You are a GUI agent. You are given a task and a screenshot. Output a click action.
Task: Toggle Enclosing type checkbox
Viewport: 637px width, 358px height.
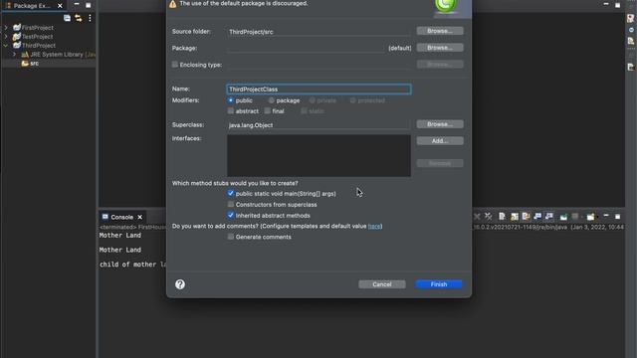(175, 65)
